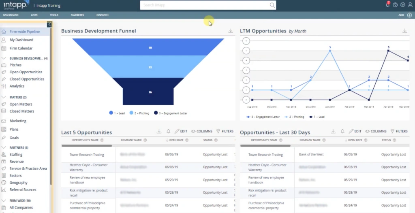
Task: Click FILTERS on Last 5 Opportunities
Action: click(x=225, y=131)
